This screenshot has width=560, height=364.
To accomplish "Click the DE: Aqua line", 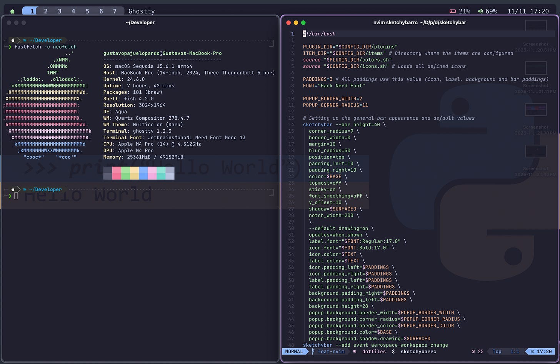I will [115, 112].
